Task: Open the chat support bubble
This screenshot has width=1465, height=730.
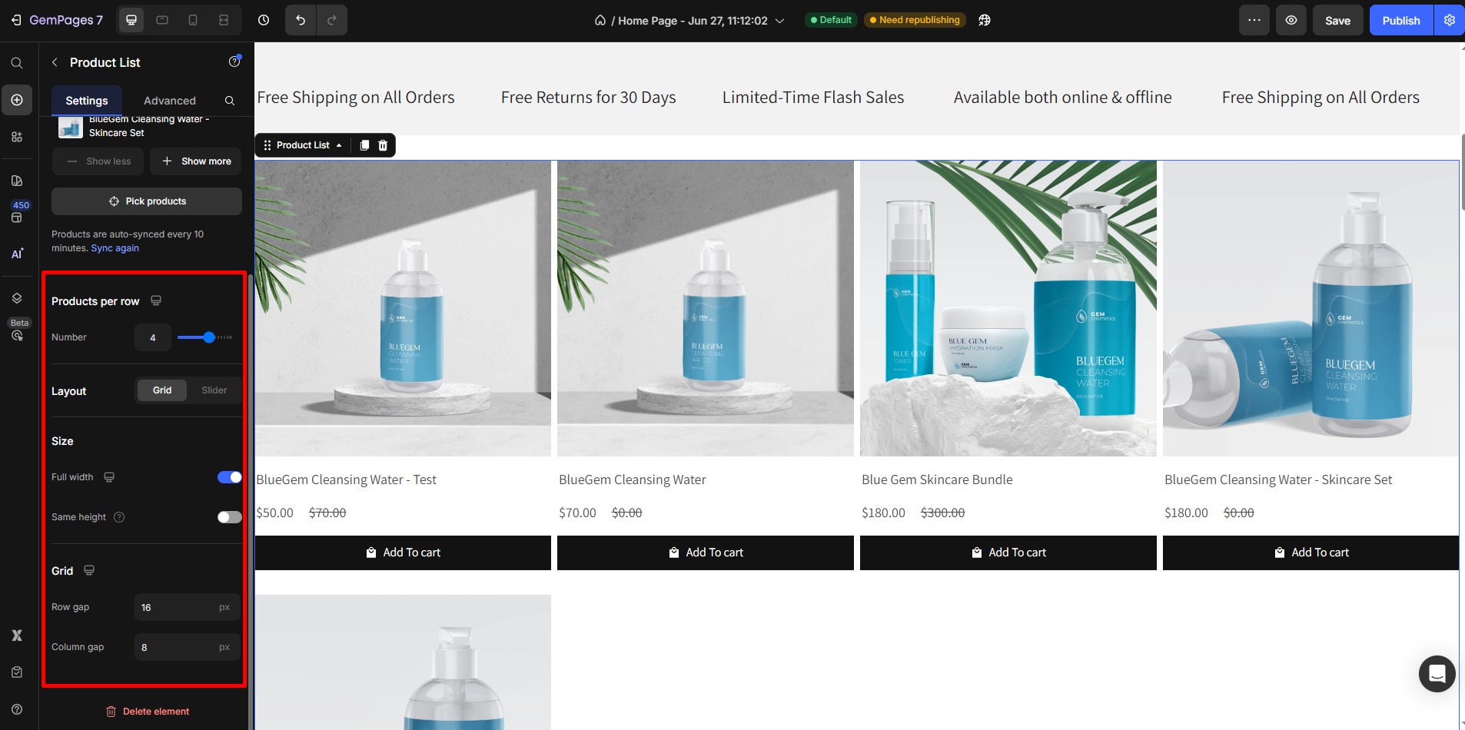Action: [1437, 674]
